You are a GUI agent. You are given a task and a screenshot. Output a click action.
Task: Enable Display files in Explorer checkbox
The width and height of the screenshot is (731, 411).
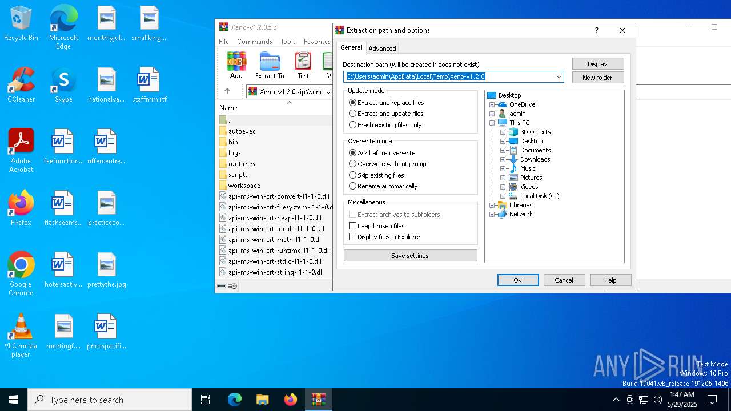pos(352,237)
